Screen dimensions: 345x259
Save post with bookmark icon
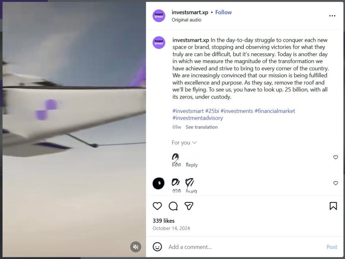point(333,206)
